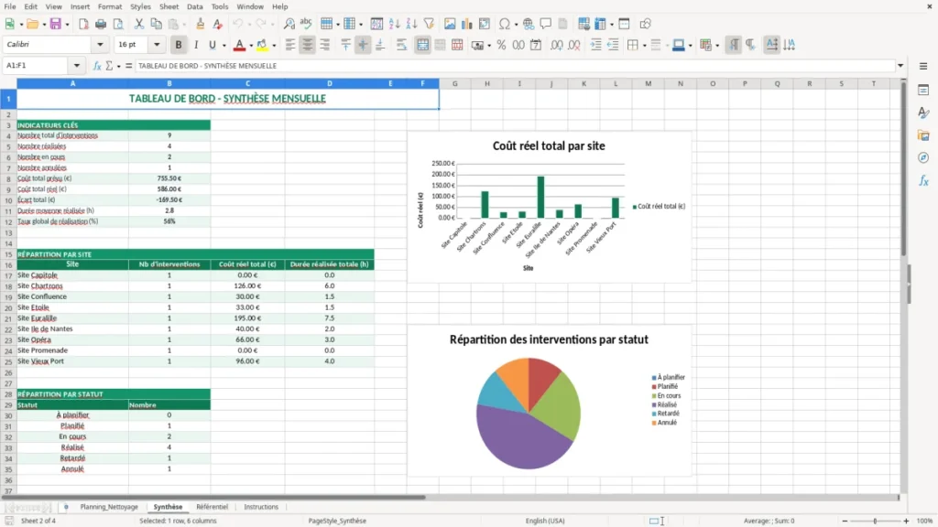Expand the Open file dropdown arrow

click(44, 25)
